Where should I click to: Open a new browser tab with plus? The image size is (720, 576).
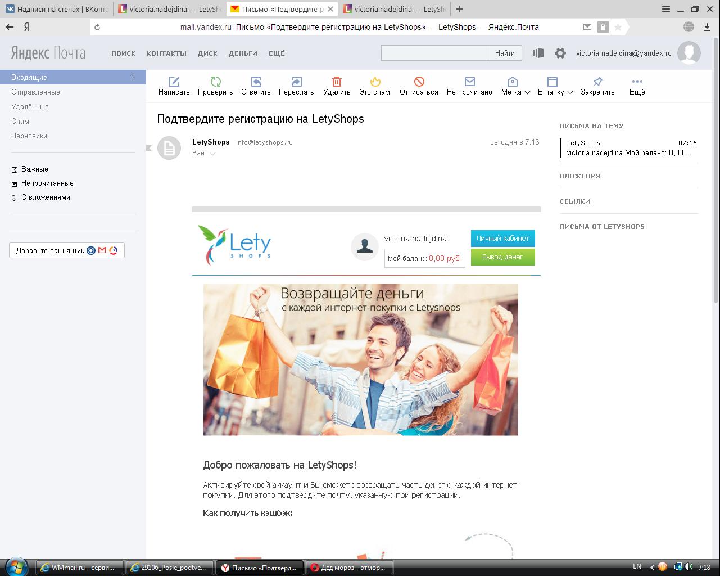[460, 9]
